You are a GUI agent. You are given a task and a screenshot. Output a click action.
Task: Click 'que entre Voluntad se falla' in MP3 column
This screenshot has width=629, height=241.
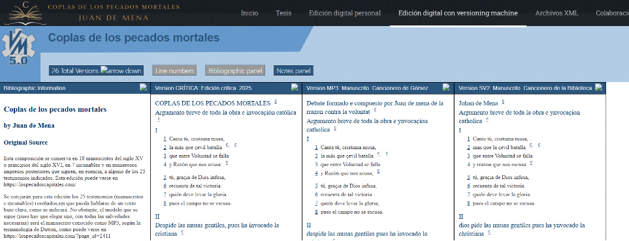pos(350,164)
